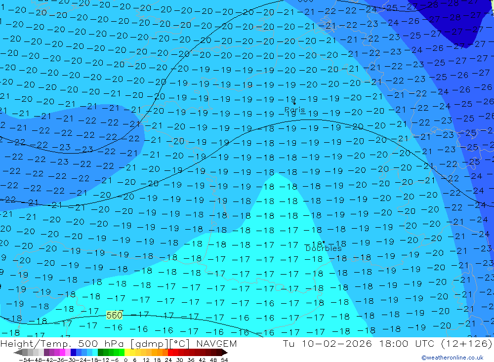Click the first bright yellow legend swatch
The height and width of the screenshot is (362, 494).
[x=127, y=352]
